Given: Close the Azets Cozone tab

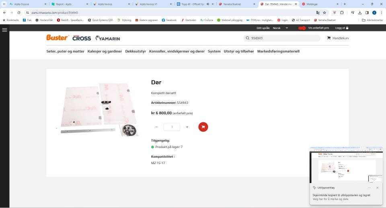Looking at the screenshot, I should (x=45, y=4).
